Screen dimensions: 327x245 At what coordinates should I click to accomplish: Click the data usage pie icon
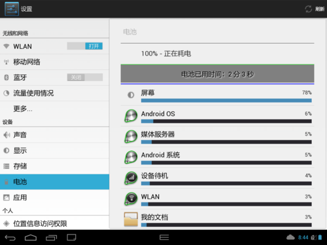(x=7, y=93)
